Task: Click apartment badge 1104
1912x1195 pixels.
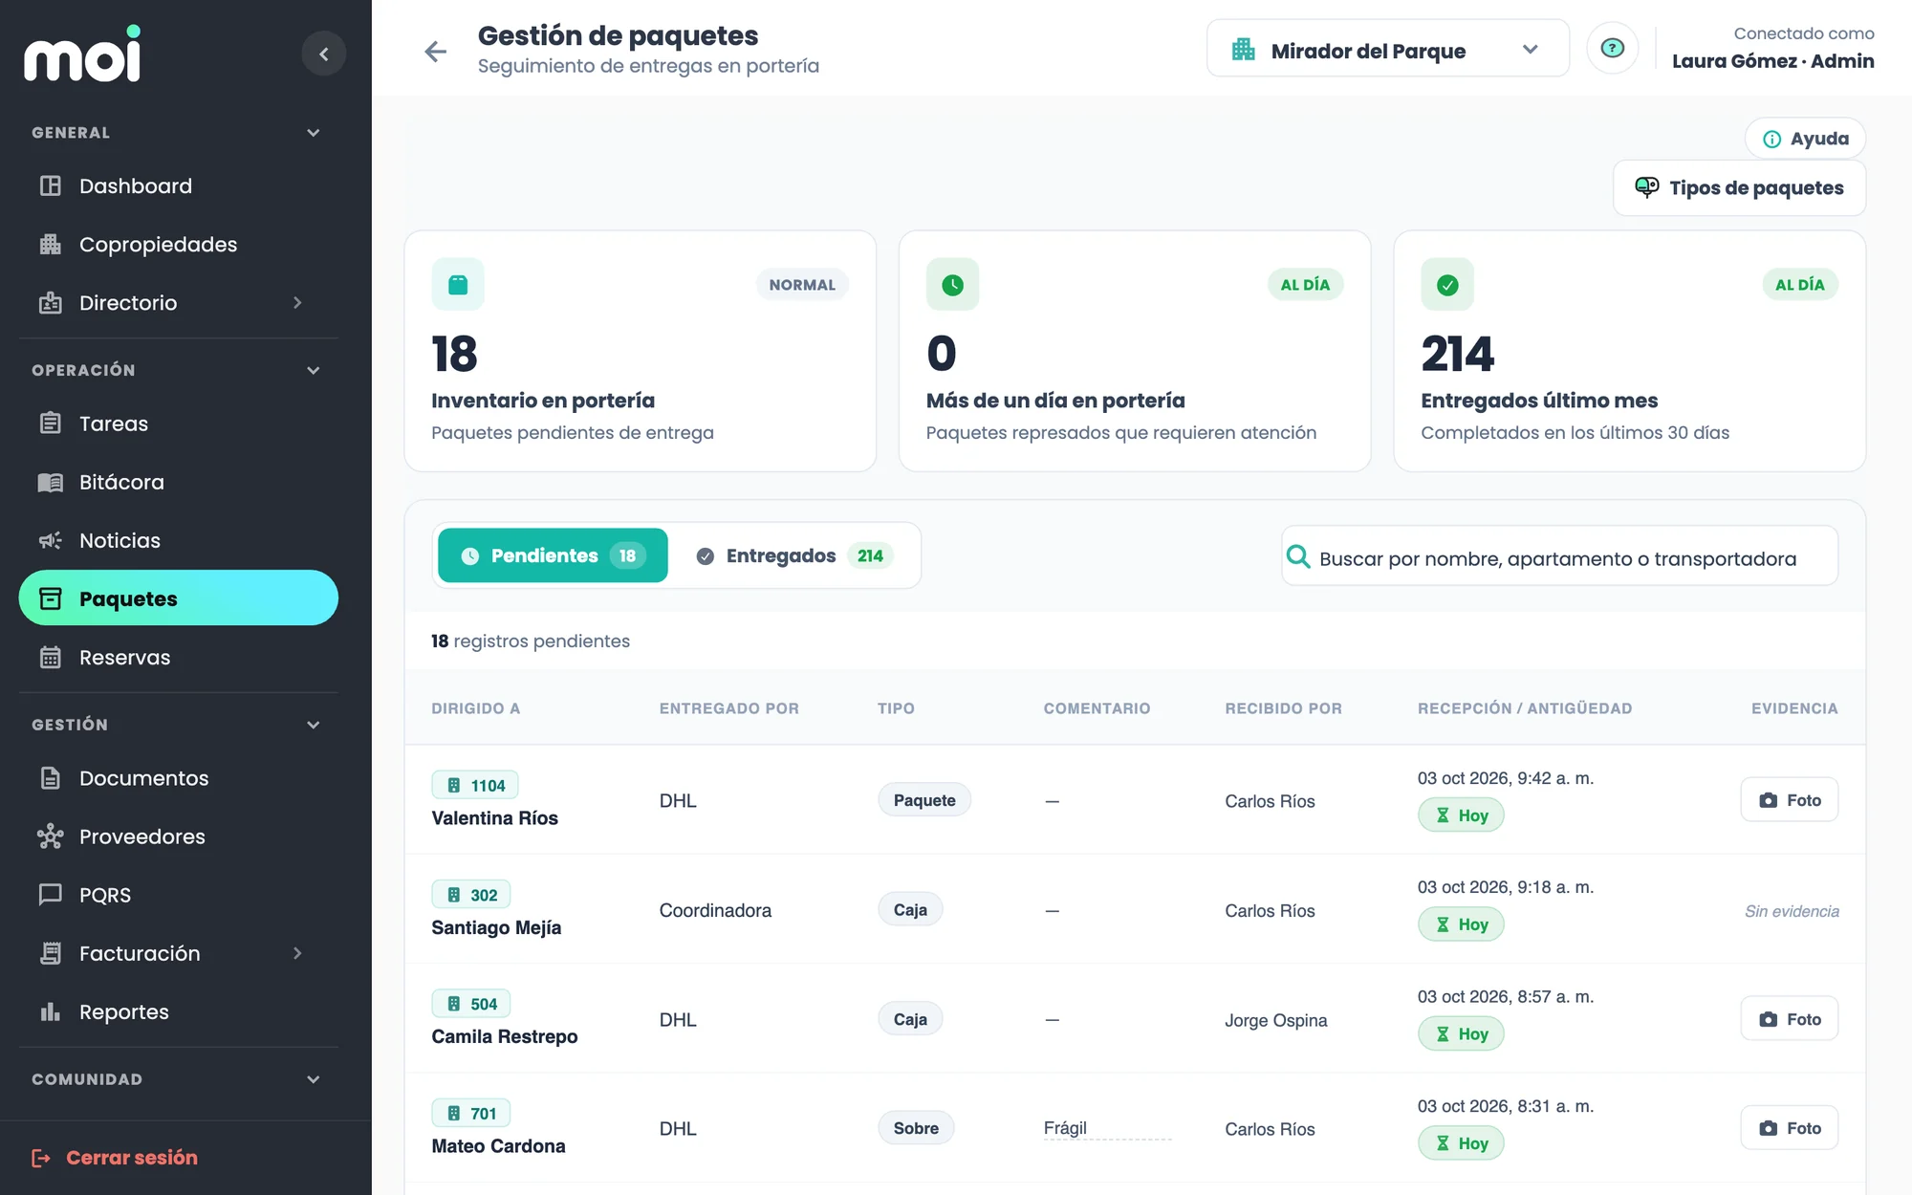Action: [475, 785]
